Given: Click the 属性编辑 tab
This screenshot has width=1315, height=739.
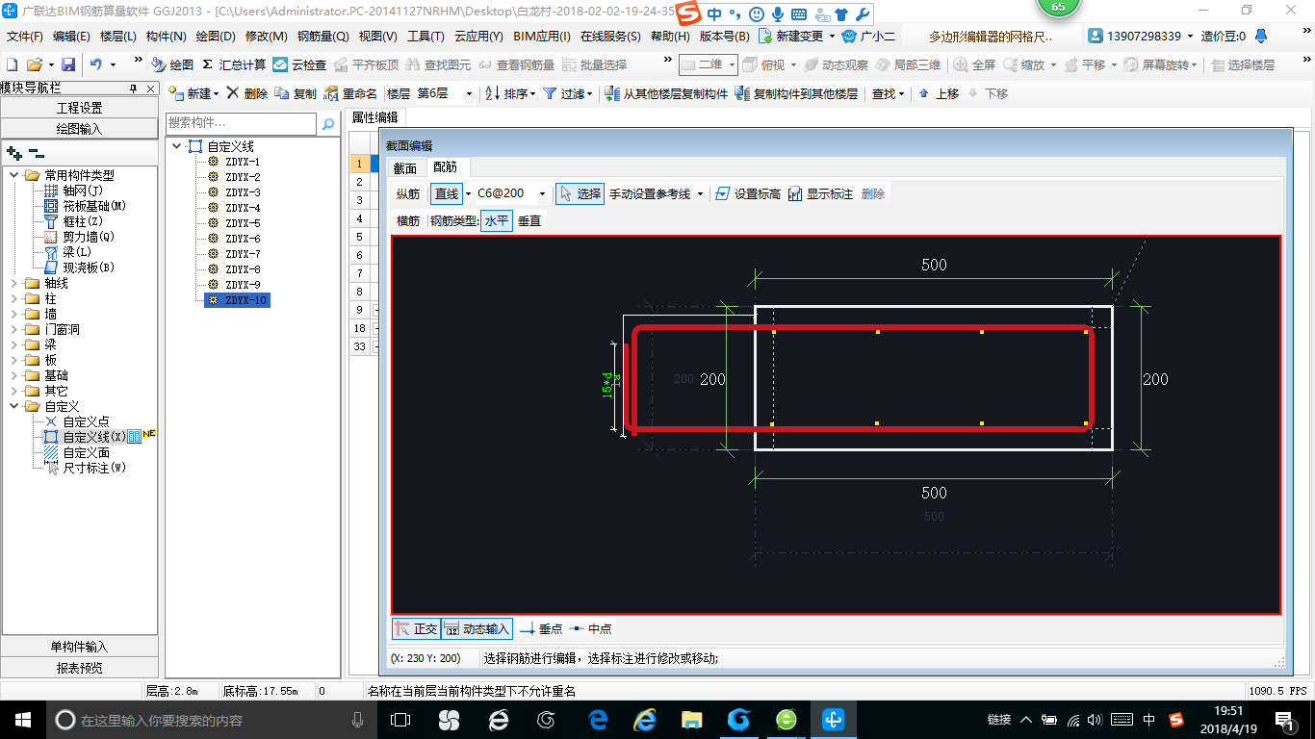Looking at the screenshot, I should click(x=375, y=117).
